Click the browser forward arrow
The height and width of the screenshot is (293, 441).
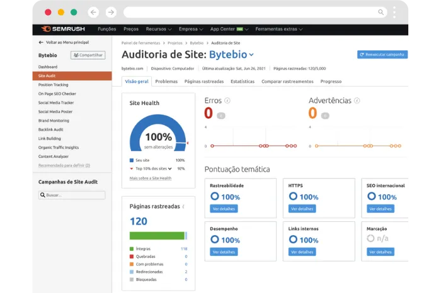click(111, 13)
